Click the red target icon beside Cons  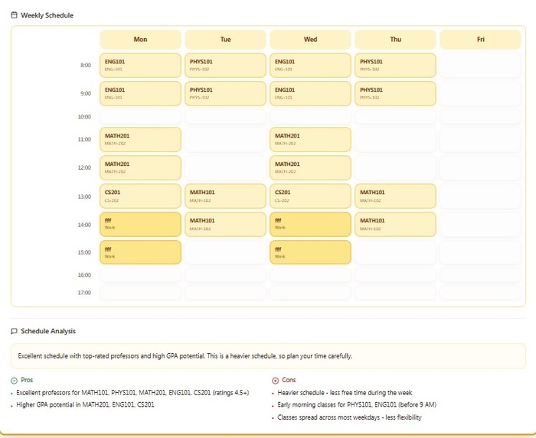click(275, 381)
